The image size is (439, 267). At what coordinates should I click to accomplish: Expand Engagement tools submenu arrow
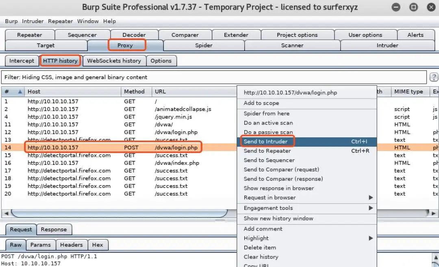(371, 208)
